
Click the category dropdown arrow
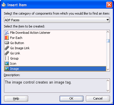pyautogui.click(x=108, y=20)
